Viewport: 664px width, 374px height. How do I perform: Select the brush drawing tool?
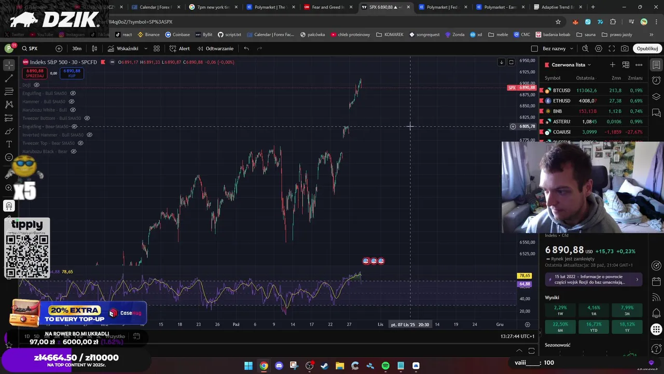[x=9, y=131]
